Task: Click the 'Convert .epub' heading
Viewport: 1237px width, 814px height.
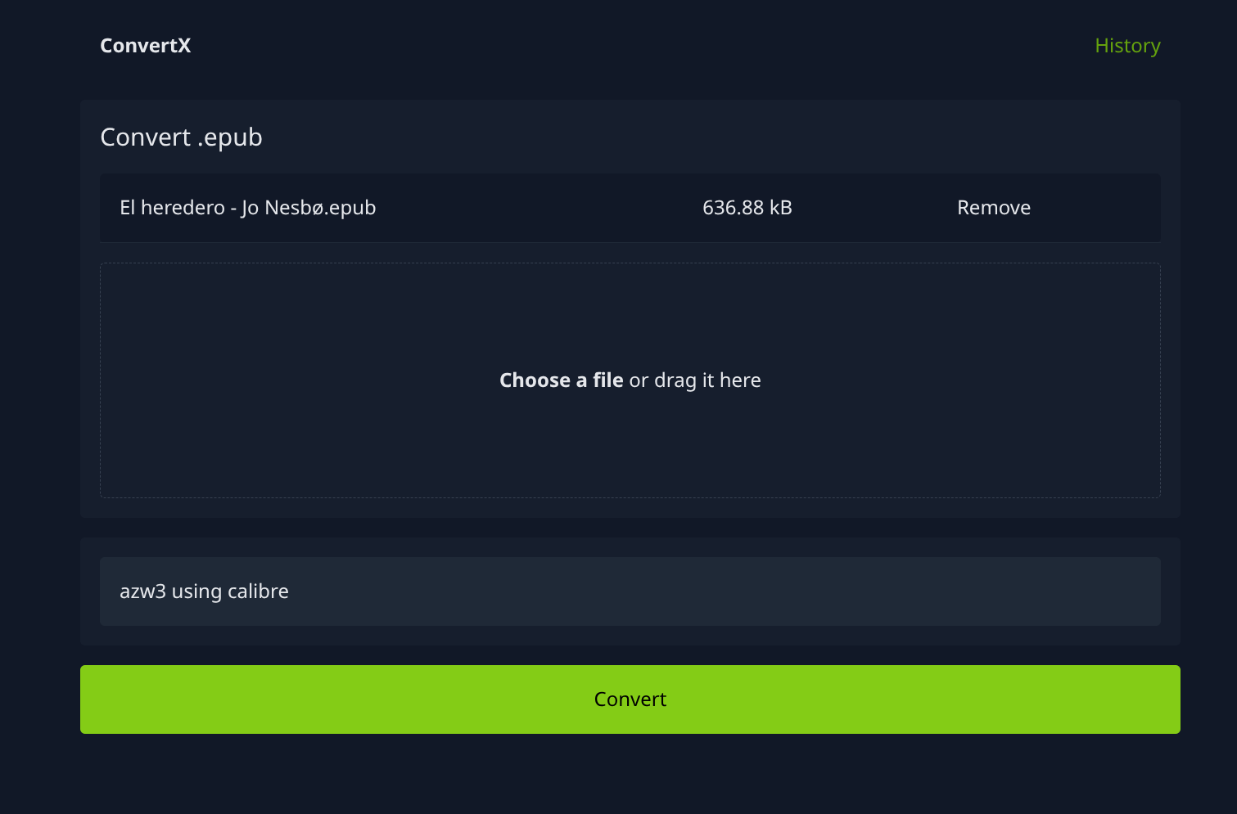Action: pyautogui.click(x=181, y=137)
